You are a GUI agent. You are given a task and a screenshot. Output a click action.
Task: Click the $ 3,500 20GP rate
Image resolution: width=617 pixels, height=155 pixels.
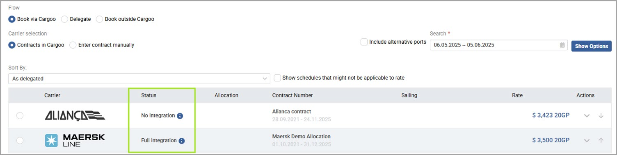551,141
